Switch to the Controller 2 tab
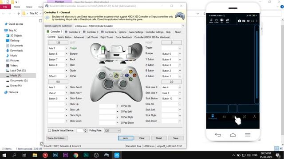Viewport: 284px width, 159px height. coord(72,32)
